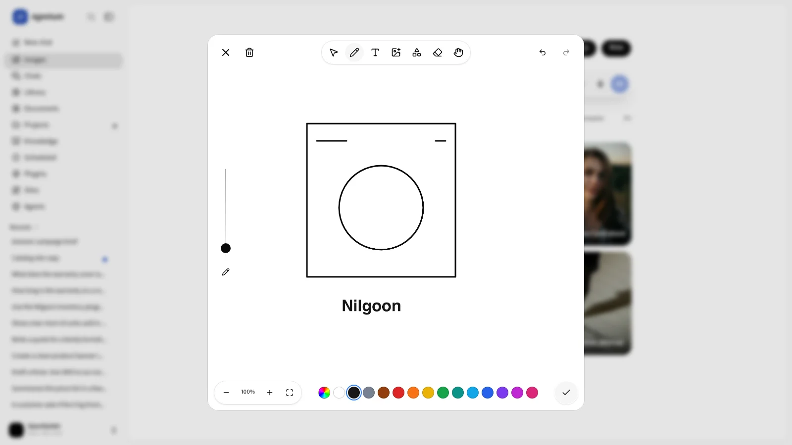Choose the black color swatch

point(354,393)
